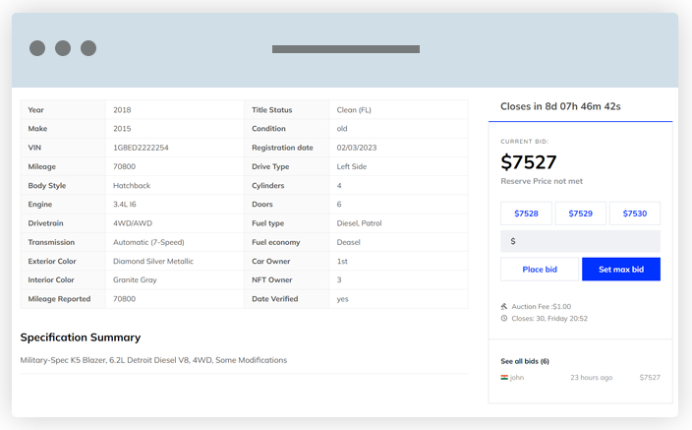Screen dimensions: 692x430
Task: Click the second gray window control dot
Action: 63,48
